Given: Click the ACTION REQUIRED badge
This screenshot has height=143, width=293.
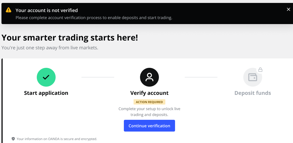Looking at the screenshot, I should pyautogui.click(x=149, y=102).
